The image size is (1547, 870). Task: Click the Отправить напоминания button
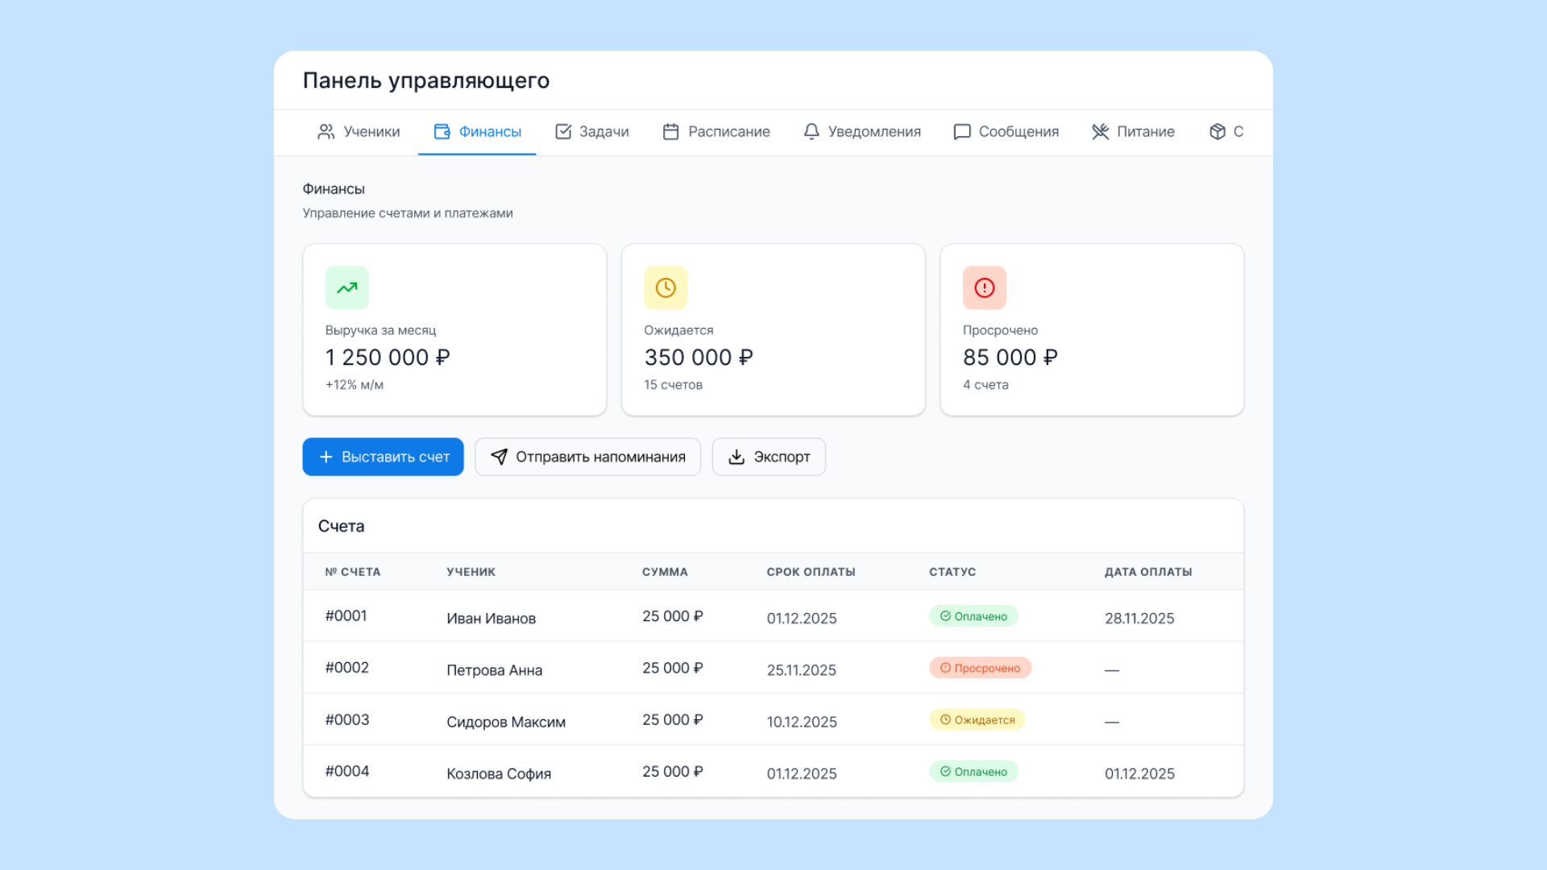point(587,457)
